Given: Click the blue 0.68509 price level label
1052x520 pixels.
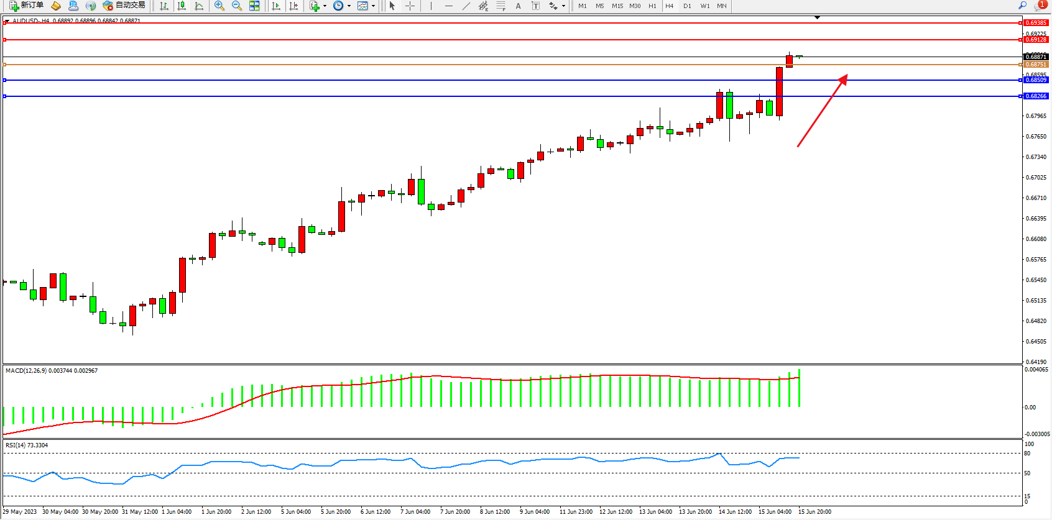Looking at the screenshot, I should point(1036,80).
